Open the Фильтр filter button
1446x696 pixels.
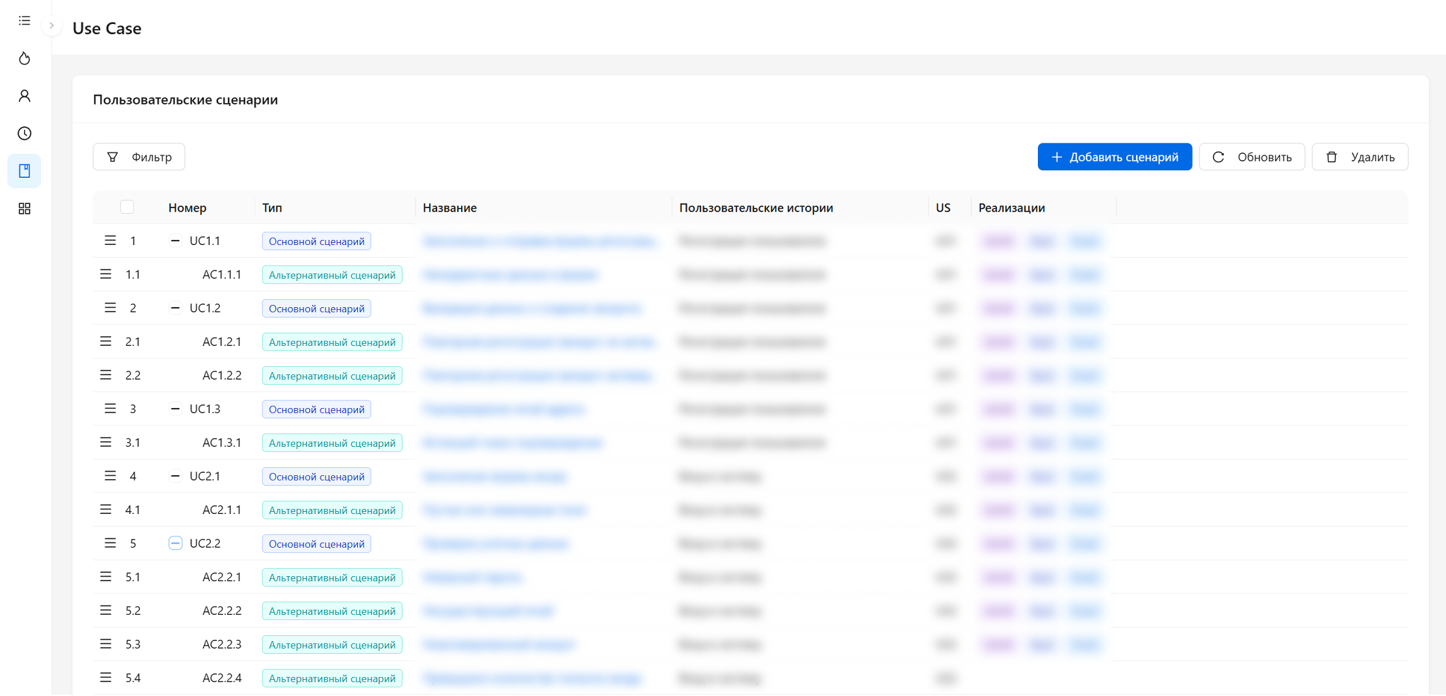(139, 157)
